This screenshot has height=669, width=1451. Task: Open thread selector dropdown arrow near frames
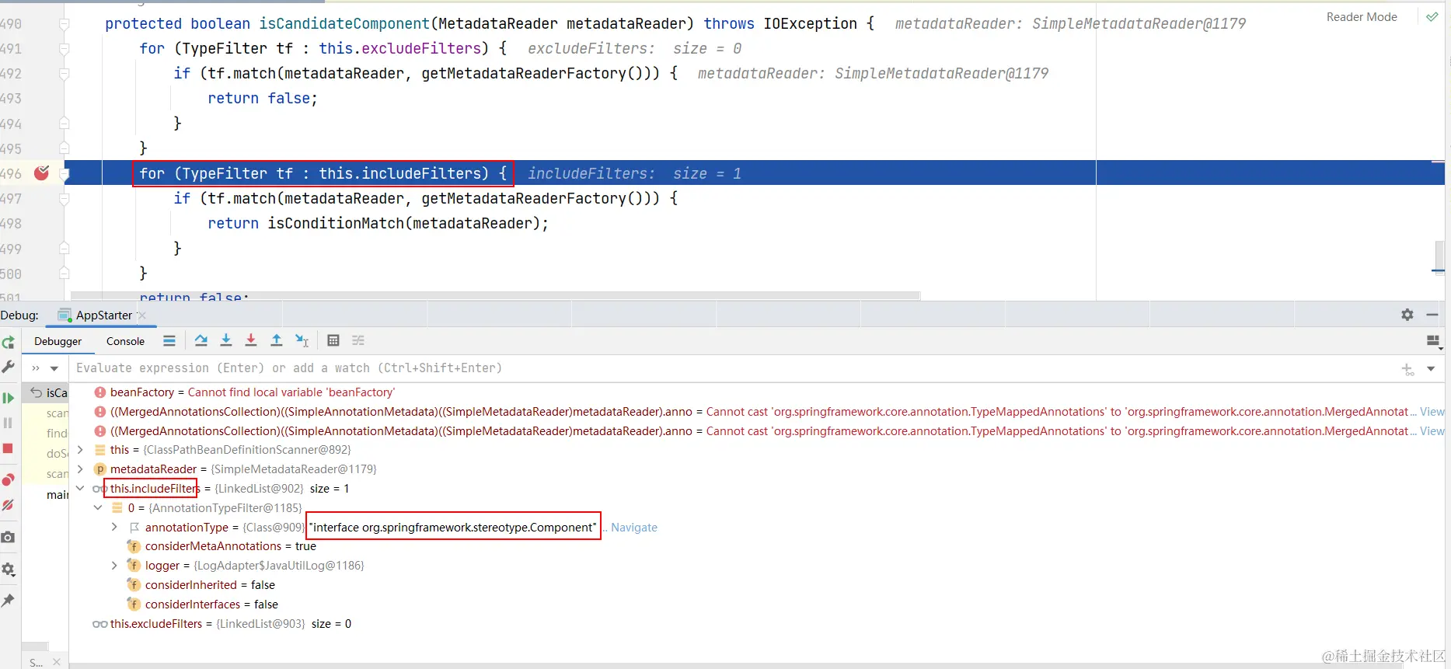(x=54, y=368)
